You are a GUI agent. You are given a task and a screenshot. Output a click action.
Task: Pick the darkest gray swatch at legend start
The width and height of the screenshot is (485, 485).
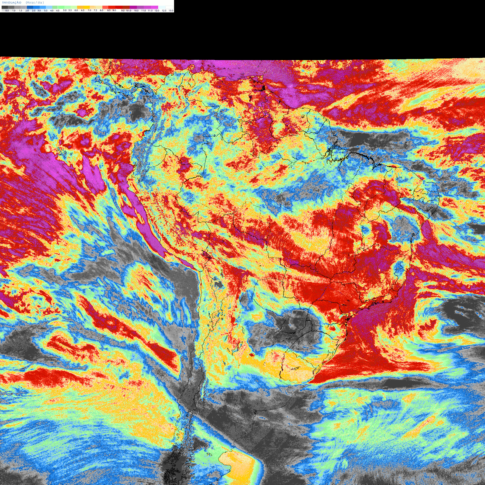tap(5, 7)
